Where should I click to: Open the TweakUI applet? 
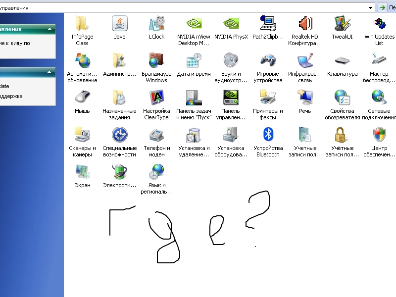[342, 23]
